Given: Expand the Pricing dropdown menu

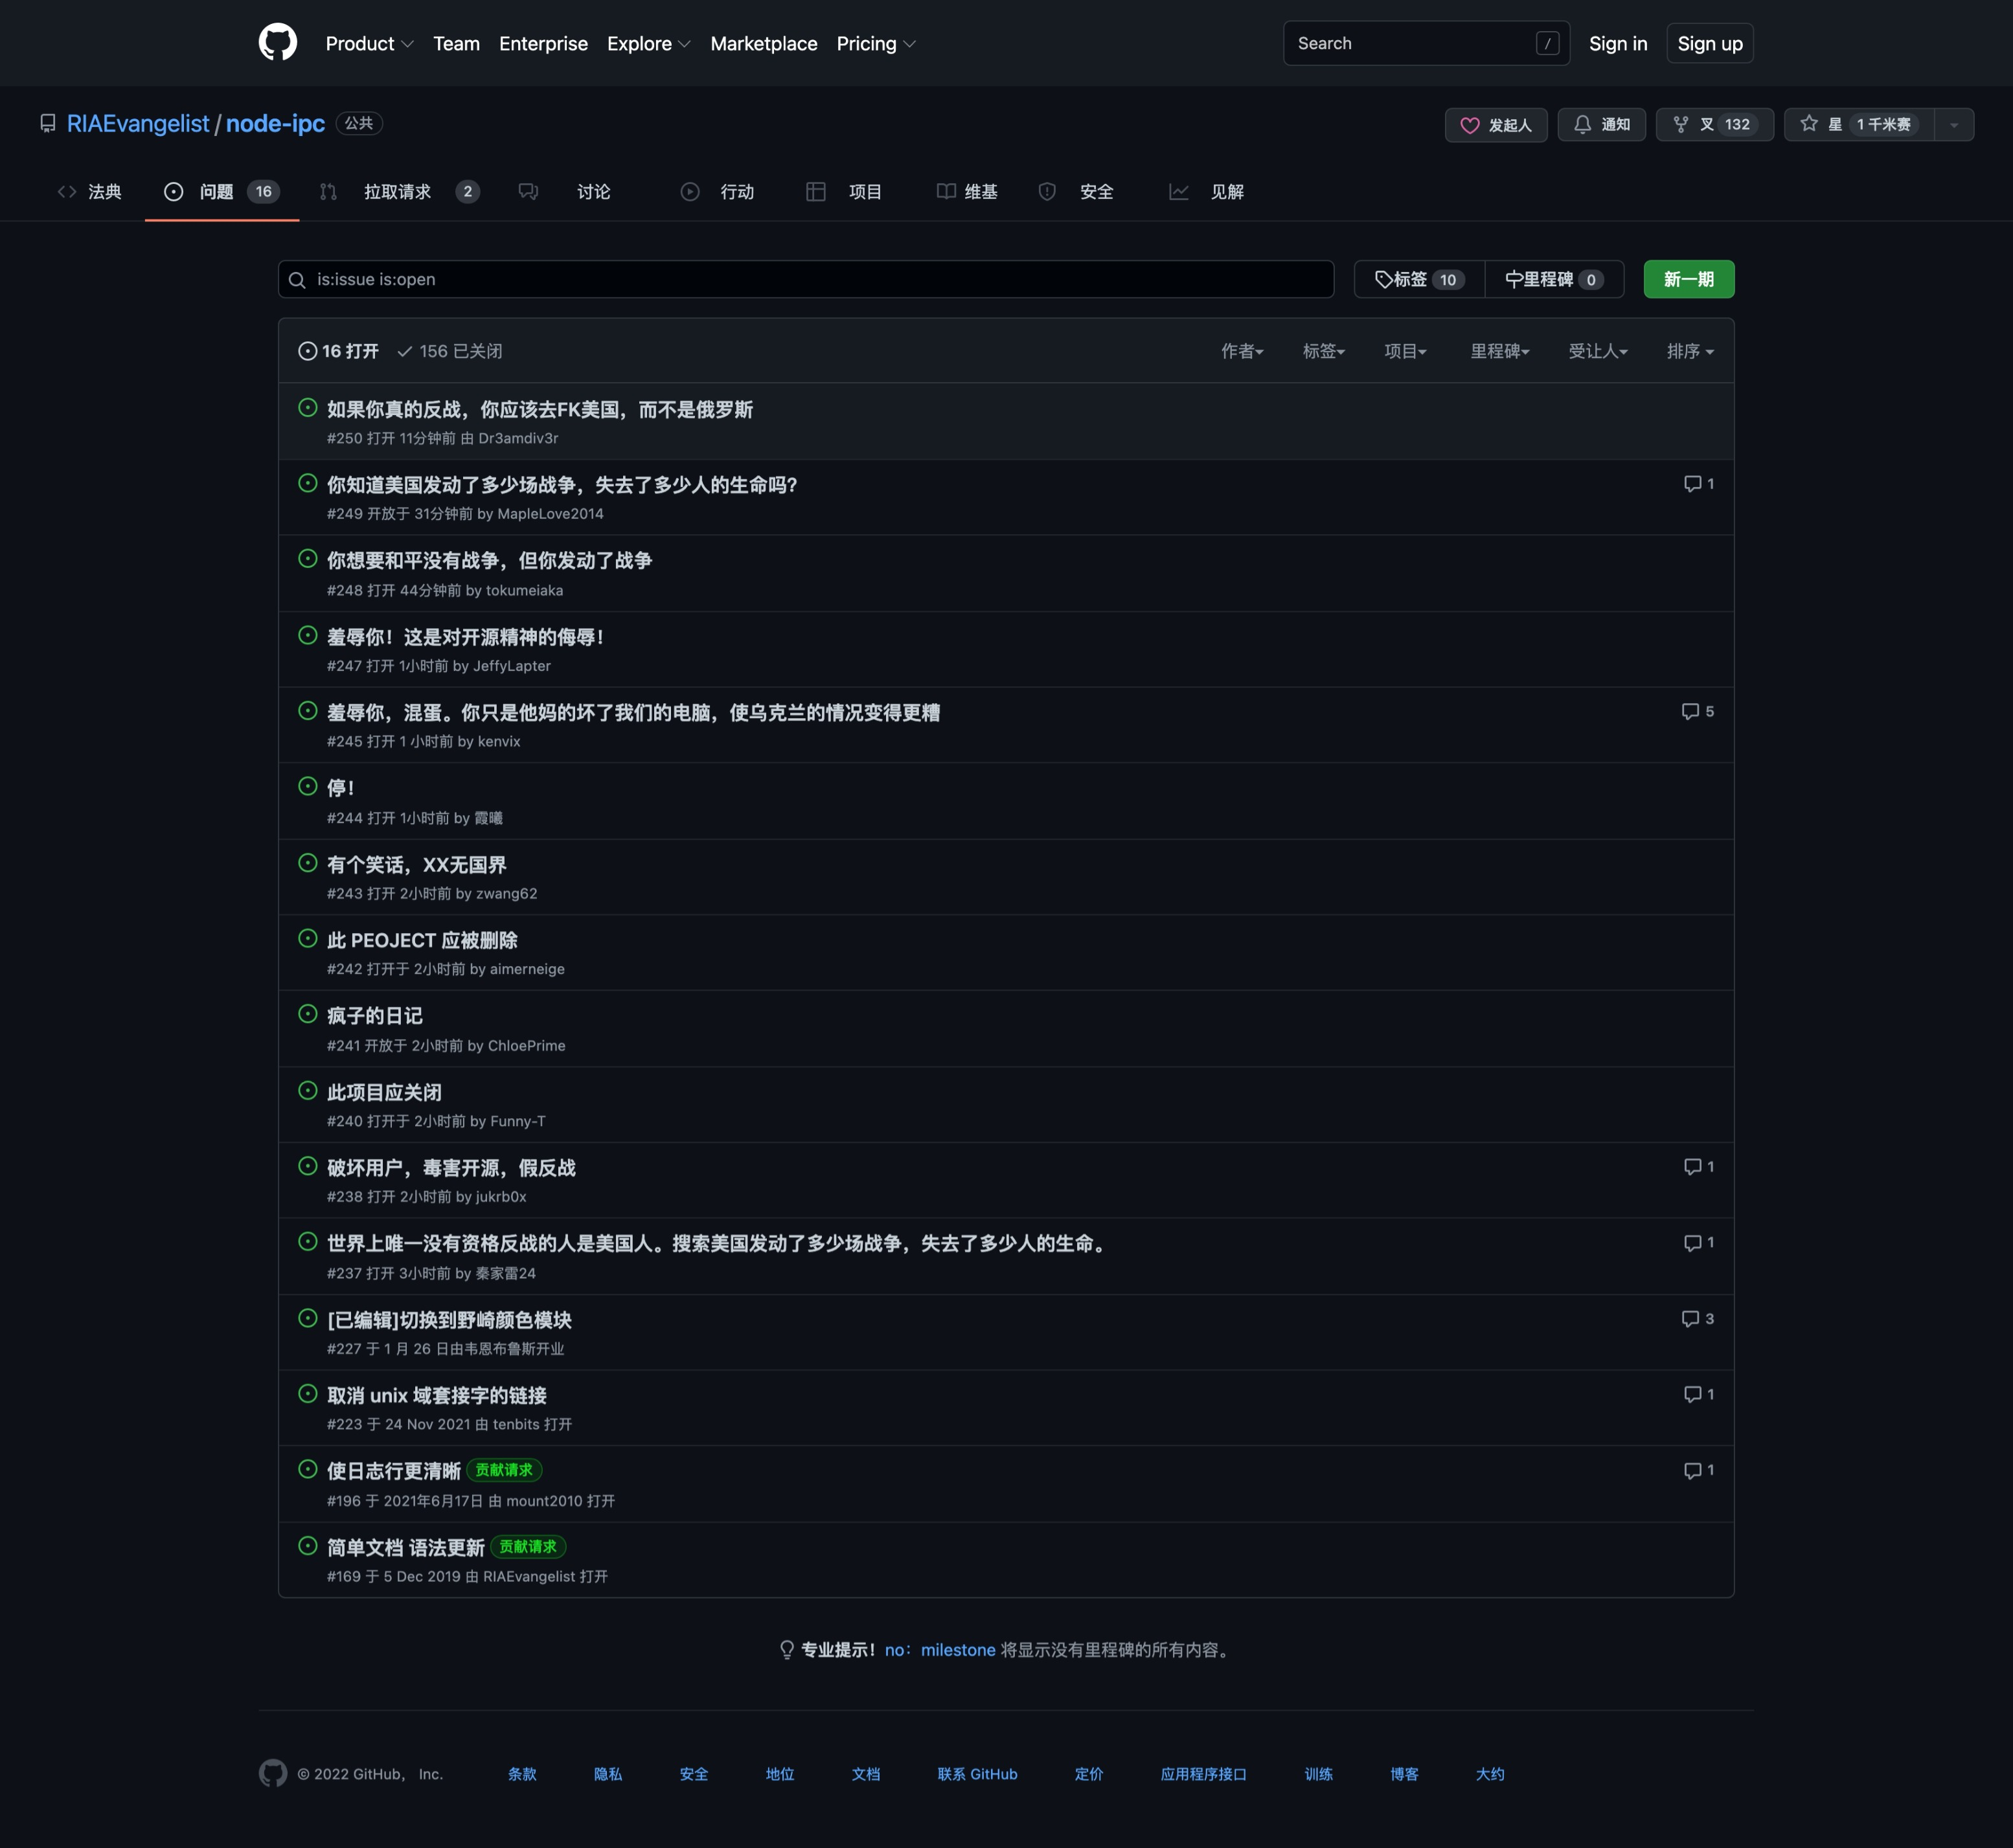Looking at the screenshot, I should pos(876,43).
